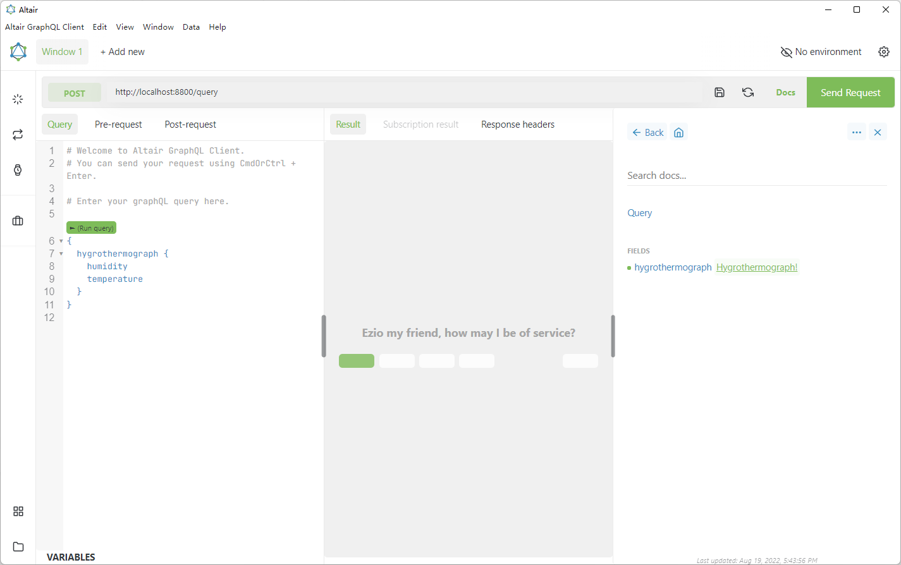The image size is (901, 565).
Task: Open the Query link in docs
Action: (x=639, y=213)
